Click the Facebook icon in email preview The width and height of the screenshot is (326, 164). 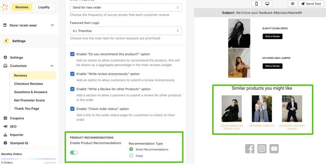point(250,149)
